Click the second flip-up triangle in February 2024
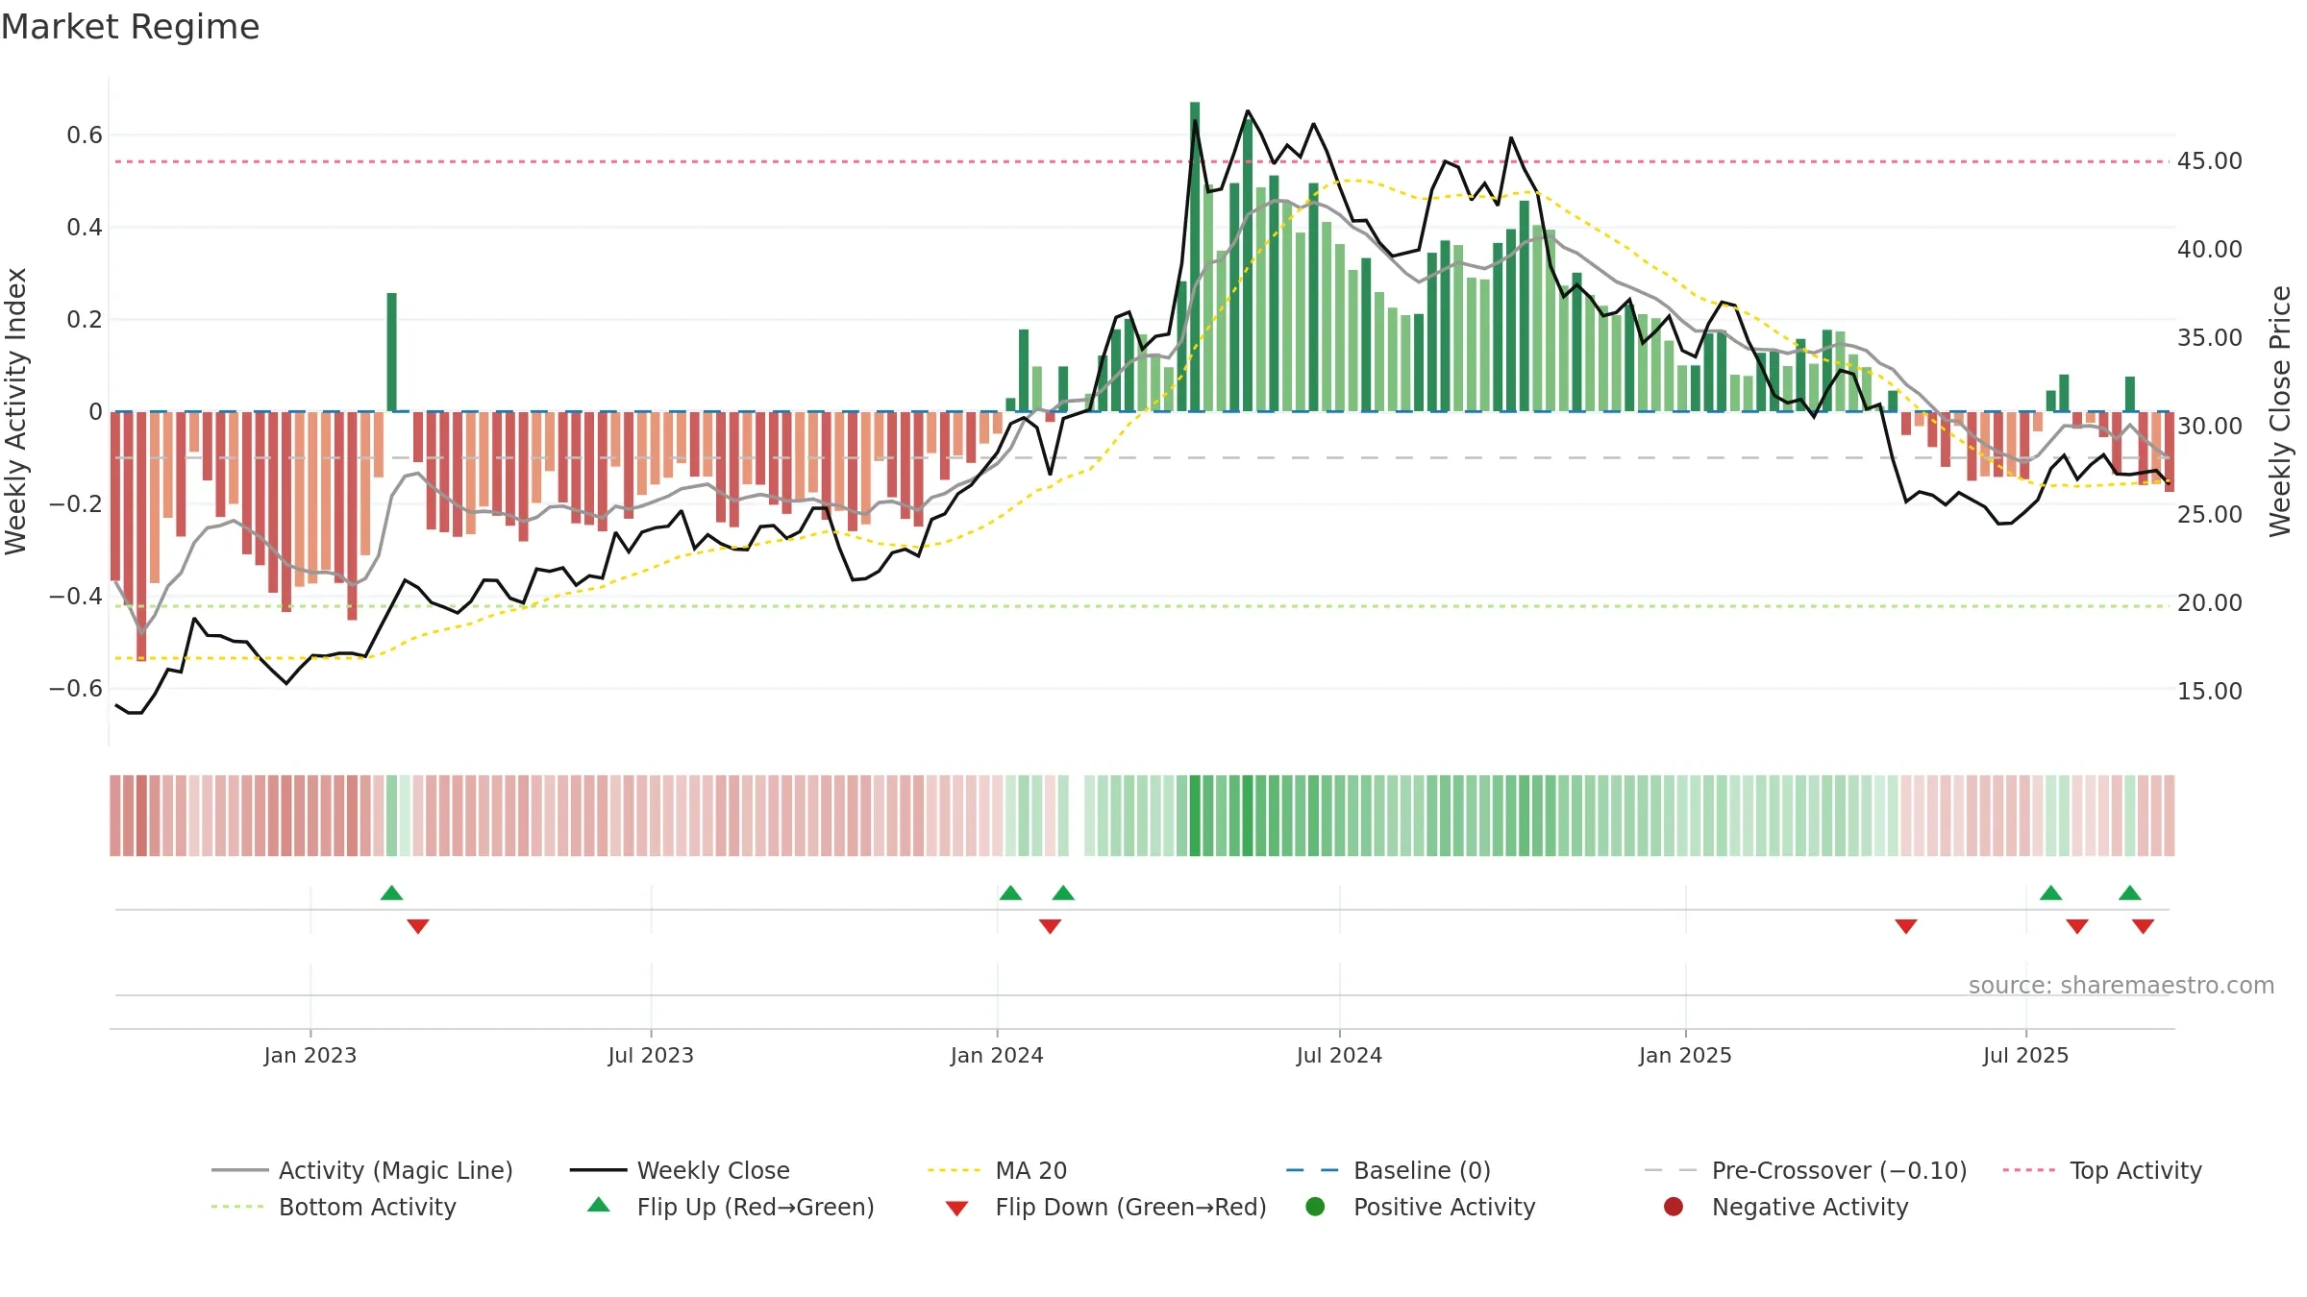Viewport: 2307px width, 1297px height. click(1063, 893)
